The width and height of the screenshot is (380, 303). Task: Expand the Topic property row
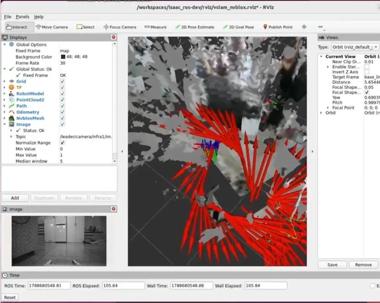pos(11,137)
